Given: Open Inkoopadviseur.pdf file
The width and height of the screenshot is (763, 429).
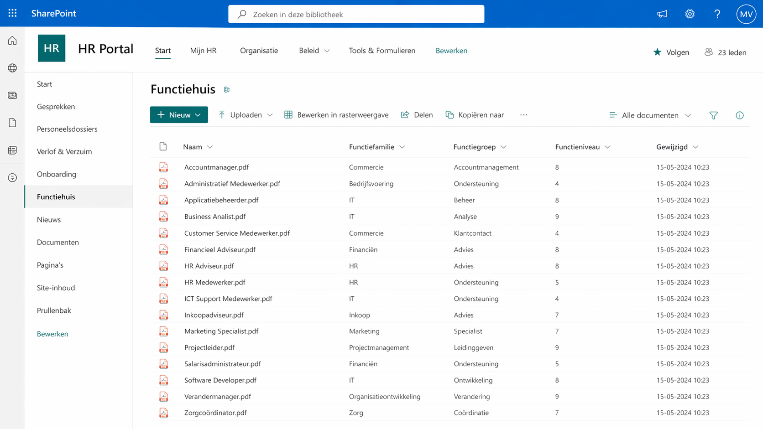Looking at the screenshot, I should 214,315.
